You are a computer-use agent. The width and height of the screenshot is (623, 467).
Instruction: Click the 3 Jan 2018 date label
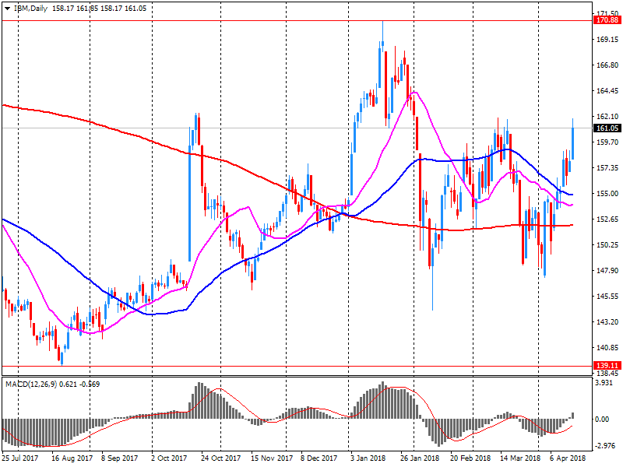[x=368, y=458]
